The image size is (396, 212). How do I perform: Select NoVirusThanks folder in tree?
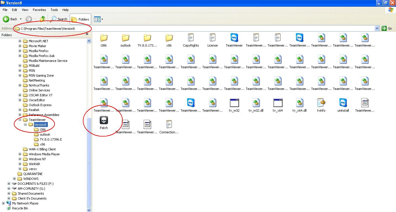click(39, 85)
